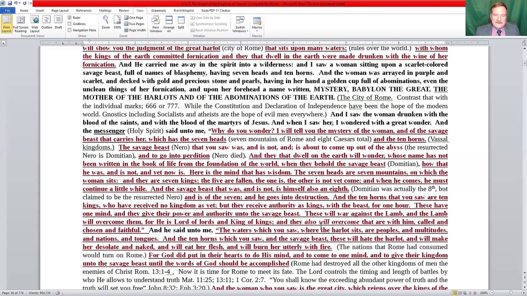
Task: Open the Macros dropdown
Action: pos(257,24)
